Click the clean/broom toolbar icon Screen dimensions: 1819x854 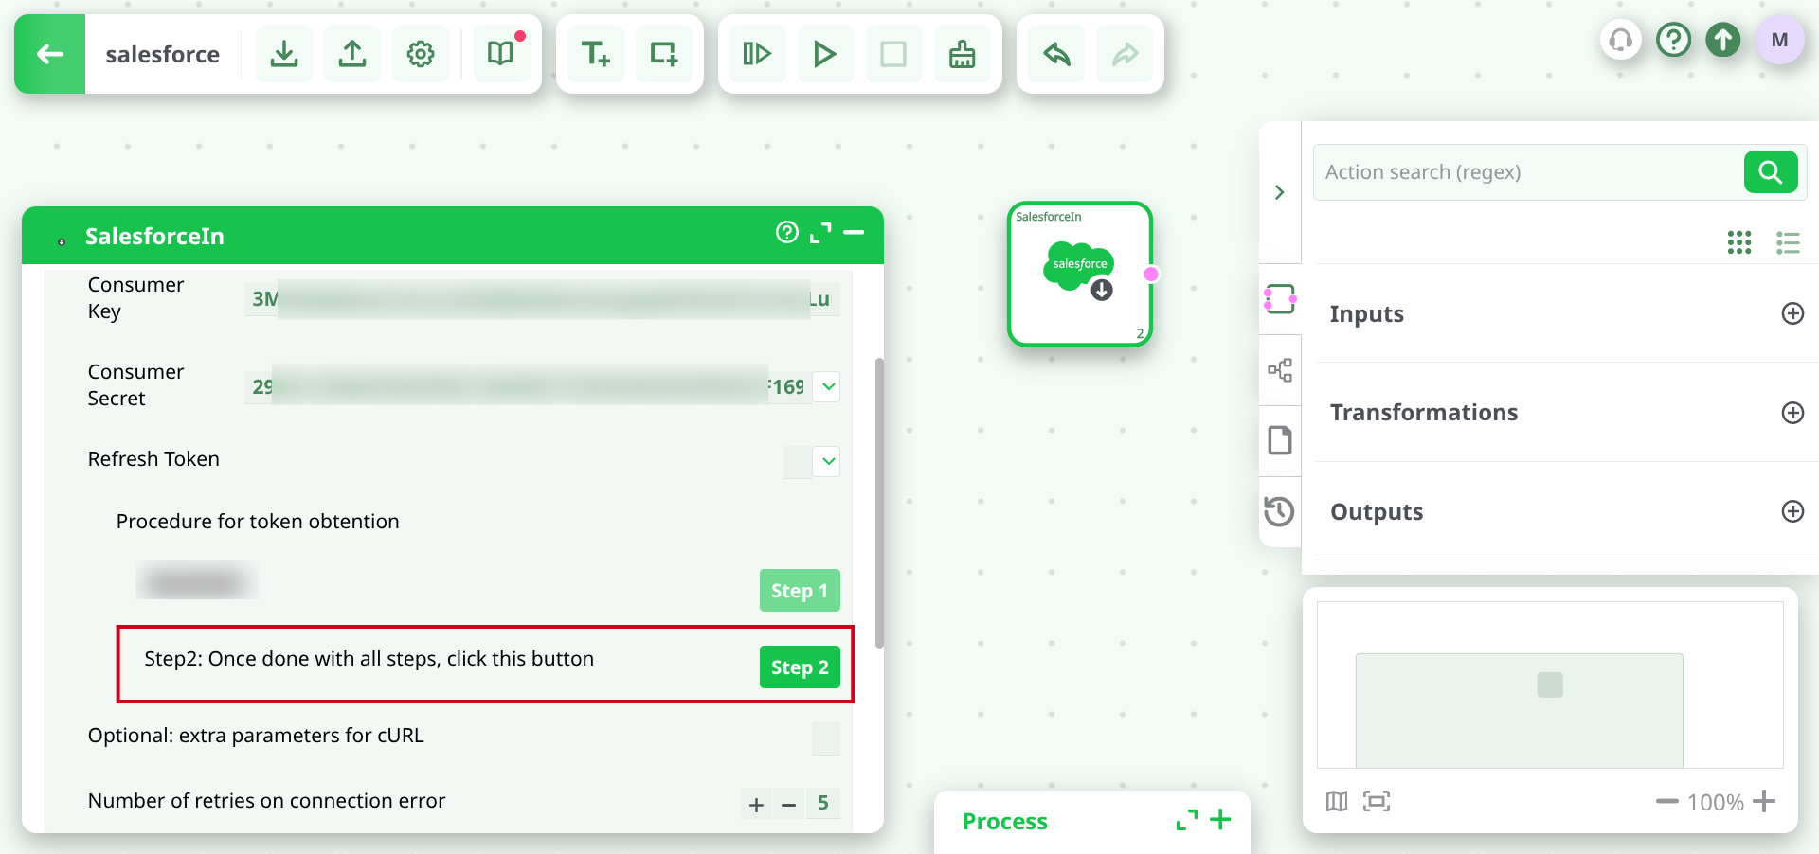pyautogui.click(x=962, y=54)
